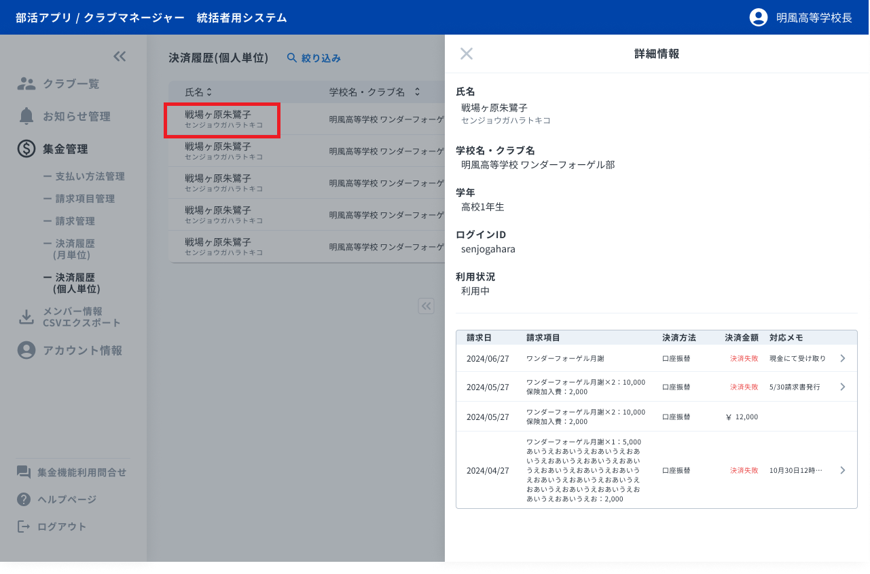Click senjogahara login ID value
The width and height of the screenshot is (870, 574).
[x=488, y=249]
